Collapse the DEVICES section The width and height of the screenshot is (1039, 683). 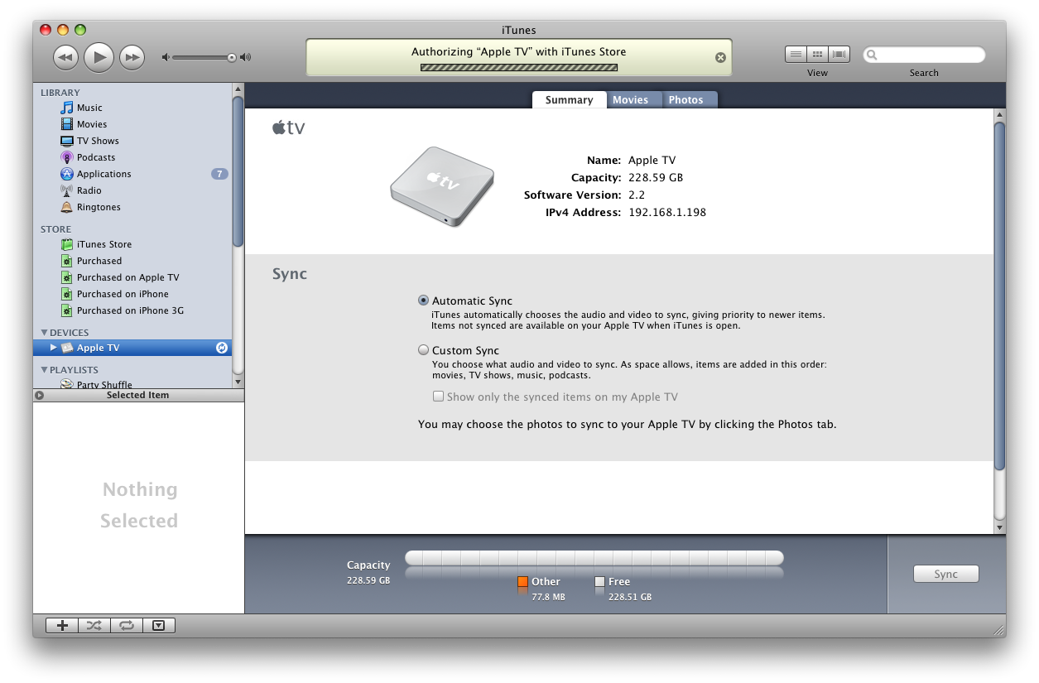pos(44,333)
